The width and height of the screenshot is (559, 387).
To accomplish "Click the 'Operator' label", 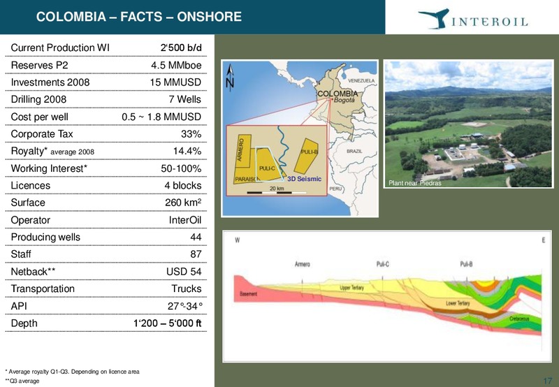I will [x=30, y=220].
